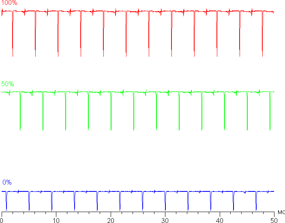The width and height of the screenshot is (285, 223).
Task: Click the 30 tick label on the time axis
Action: pos(165,220)
